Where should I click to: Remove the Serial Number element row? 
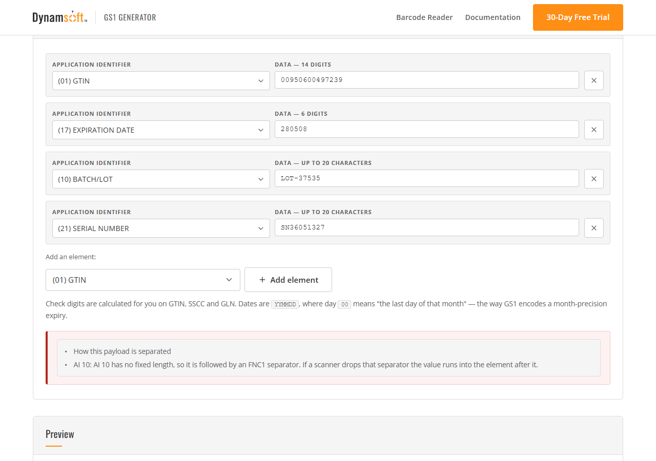coord(594,228)
